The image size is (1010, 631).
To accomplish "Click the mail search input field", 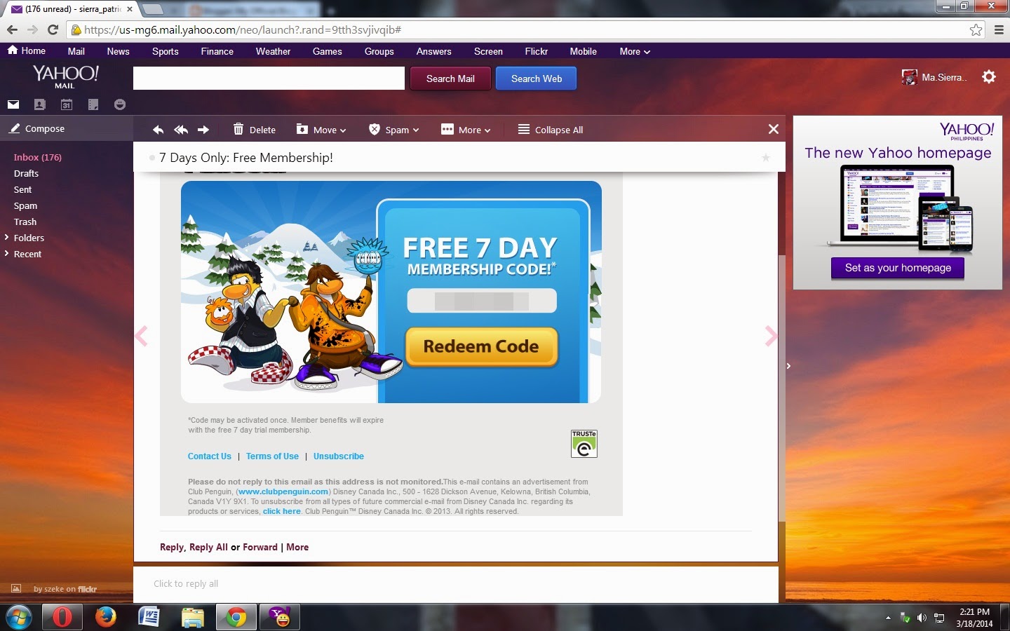I will point(269,79).
